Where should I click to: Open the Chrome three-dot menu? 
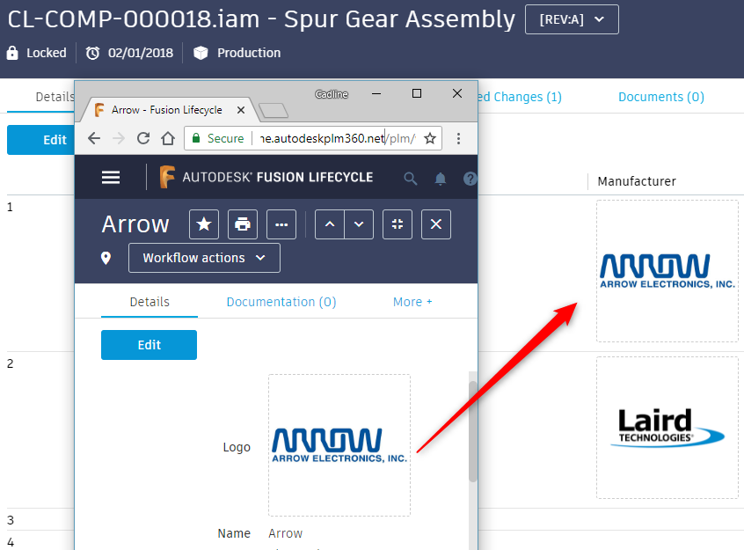pyautogui.click(x=458, y=138)
